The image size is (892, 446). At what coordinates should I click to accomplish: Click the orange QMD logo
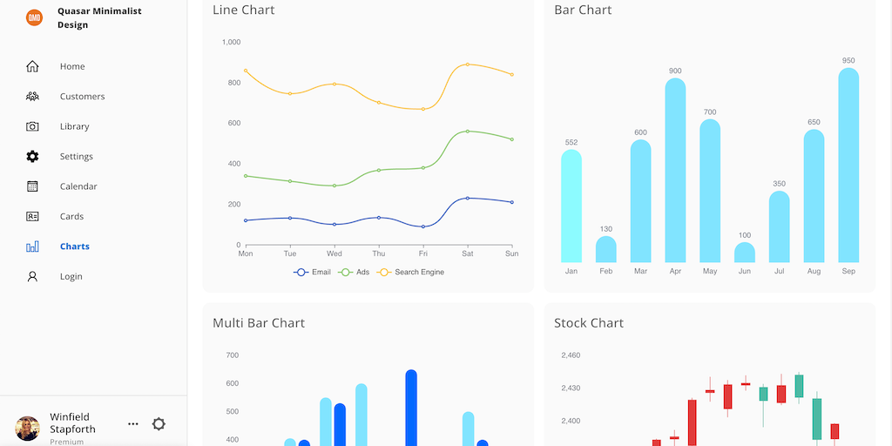pyautogui.click(x=34, y=17)
